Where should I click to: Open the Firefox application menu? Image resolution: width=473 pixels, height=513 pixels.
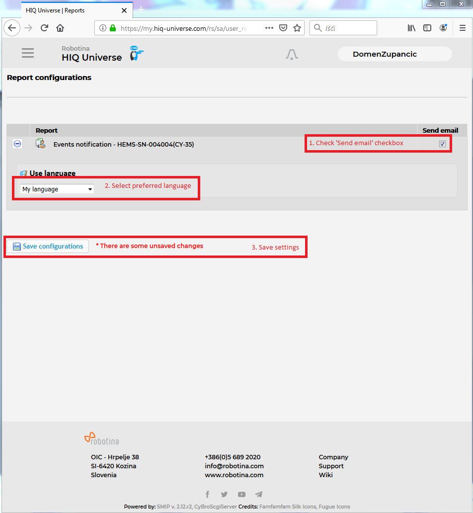pyautogui.click(x=462, y=28)
